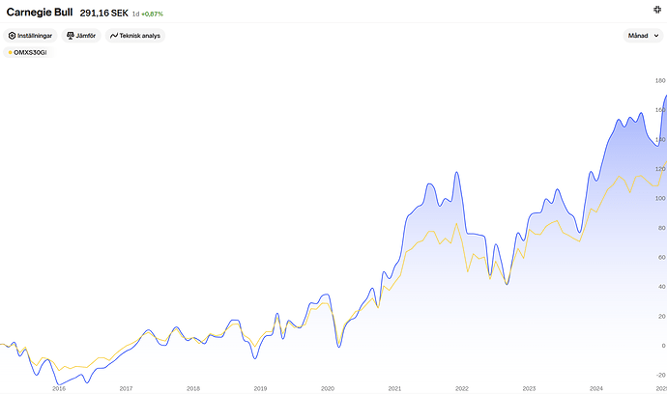Click the 100 value on y-axis
Image resolution: width=667 pixels, height=394 pixels.
point(659,198)
